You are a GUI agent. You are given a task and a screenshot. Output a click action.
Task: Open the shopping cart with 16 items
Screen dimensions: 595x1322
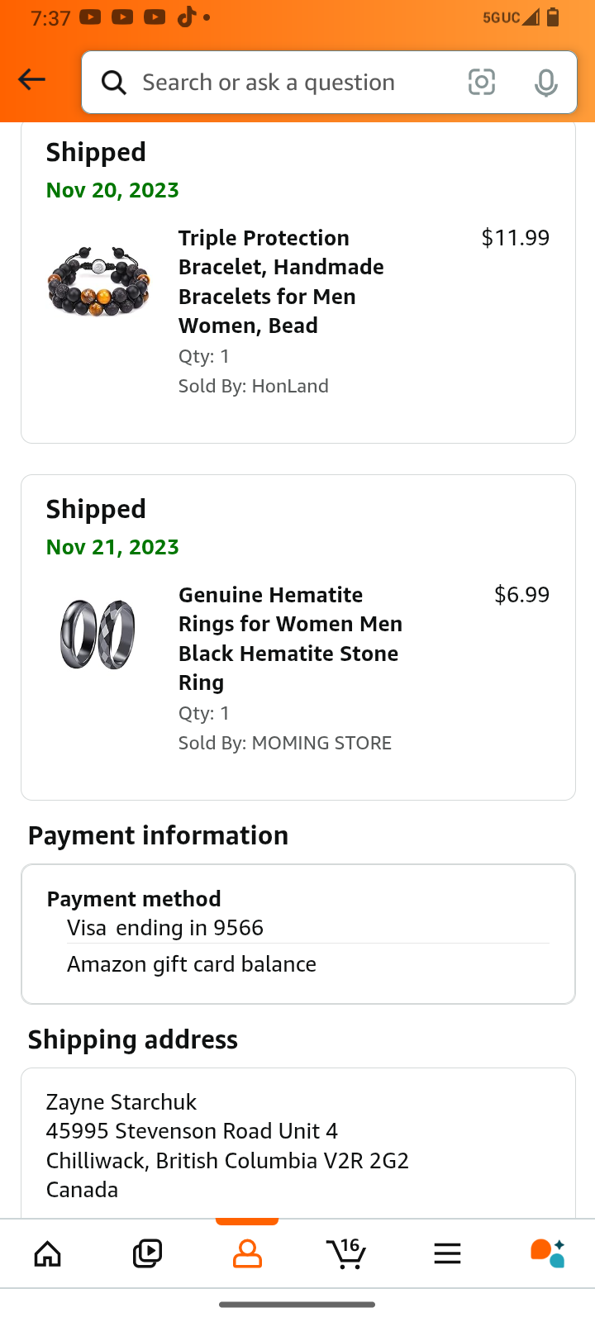(x=346, y=1253)
